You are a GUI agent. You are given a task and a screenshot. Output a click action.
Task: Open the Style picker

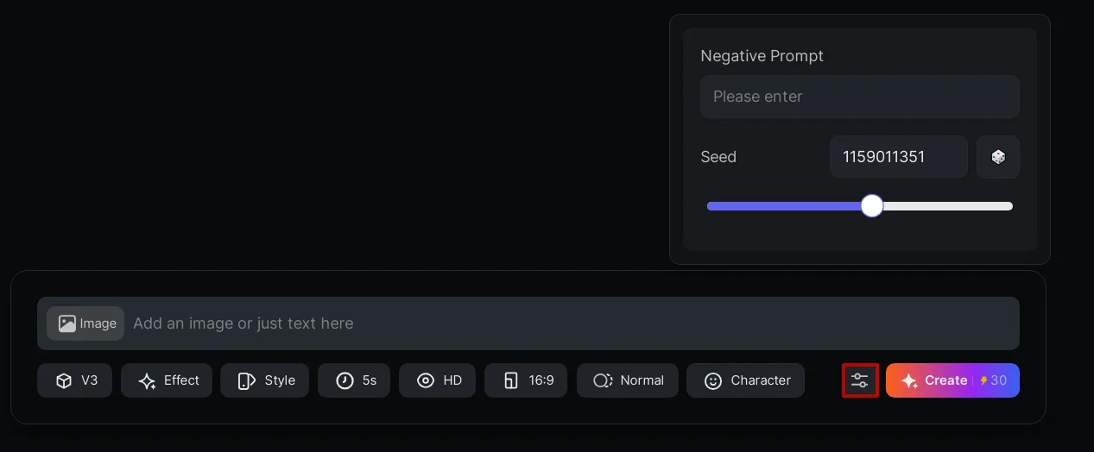click(265, 380)
